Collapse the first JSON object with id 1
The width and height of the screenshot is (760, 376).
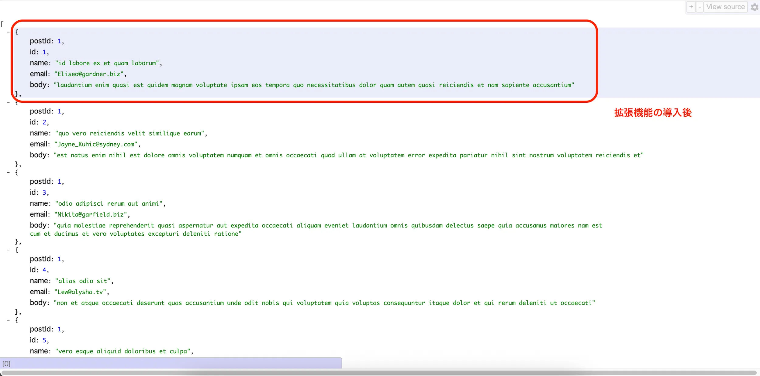[x=9, y=32]
